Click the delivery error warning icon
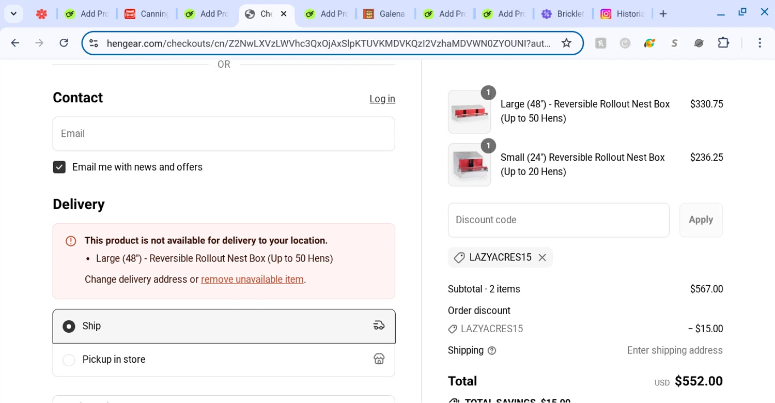 point(71,241)
